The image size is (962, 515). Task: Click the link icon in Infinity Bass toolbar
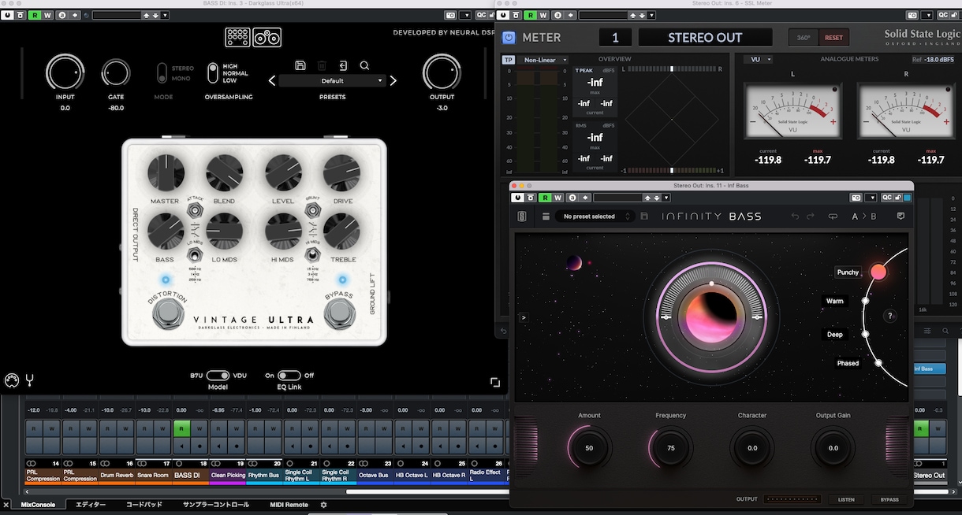click(x=833, y=217)
